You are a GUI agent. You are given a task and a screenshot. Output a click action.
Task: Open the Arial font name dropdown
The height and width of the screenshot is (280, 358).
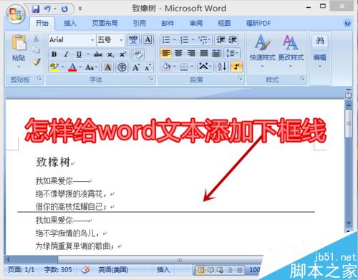coord(92,40)
